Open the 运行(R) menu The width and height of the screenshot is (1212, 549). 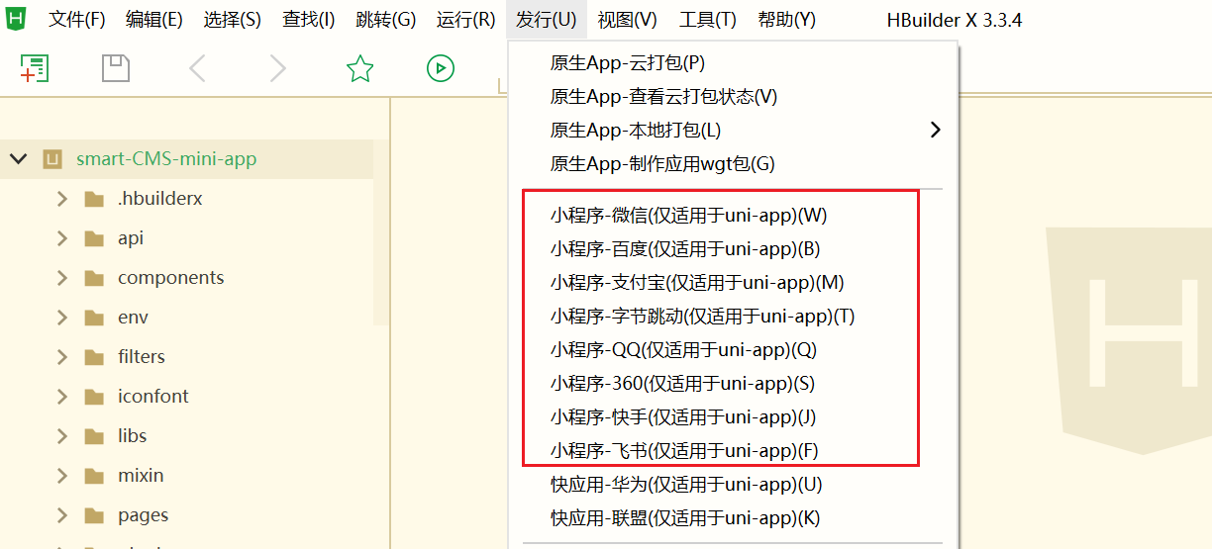tap(465, 20)
